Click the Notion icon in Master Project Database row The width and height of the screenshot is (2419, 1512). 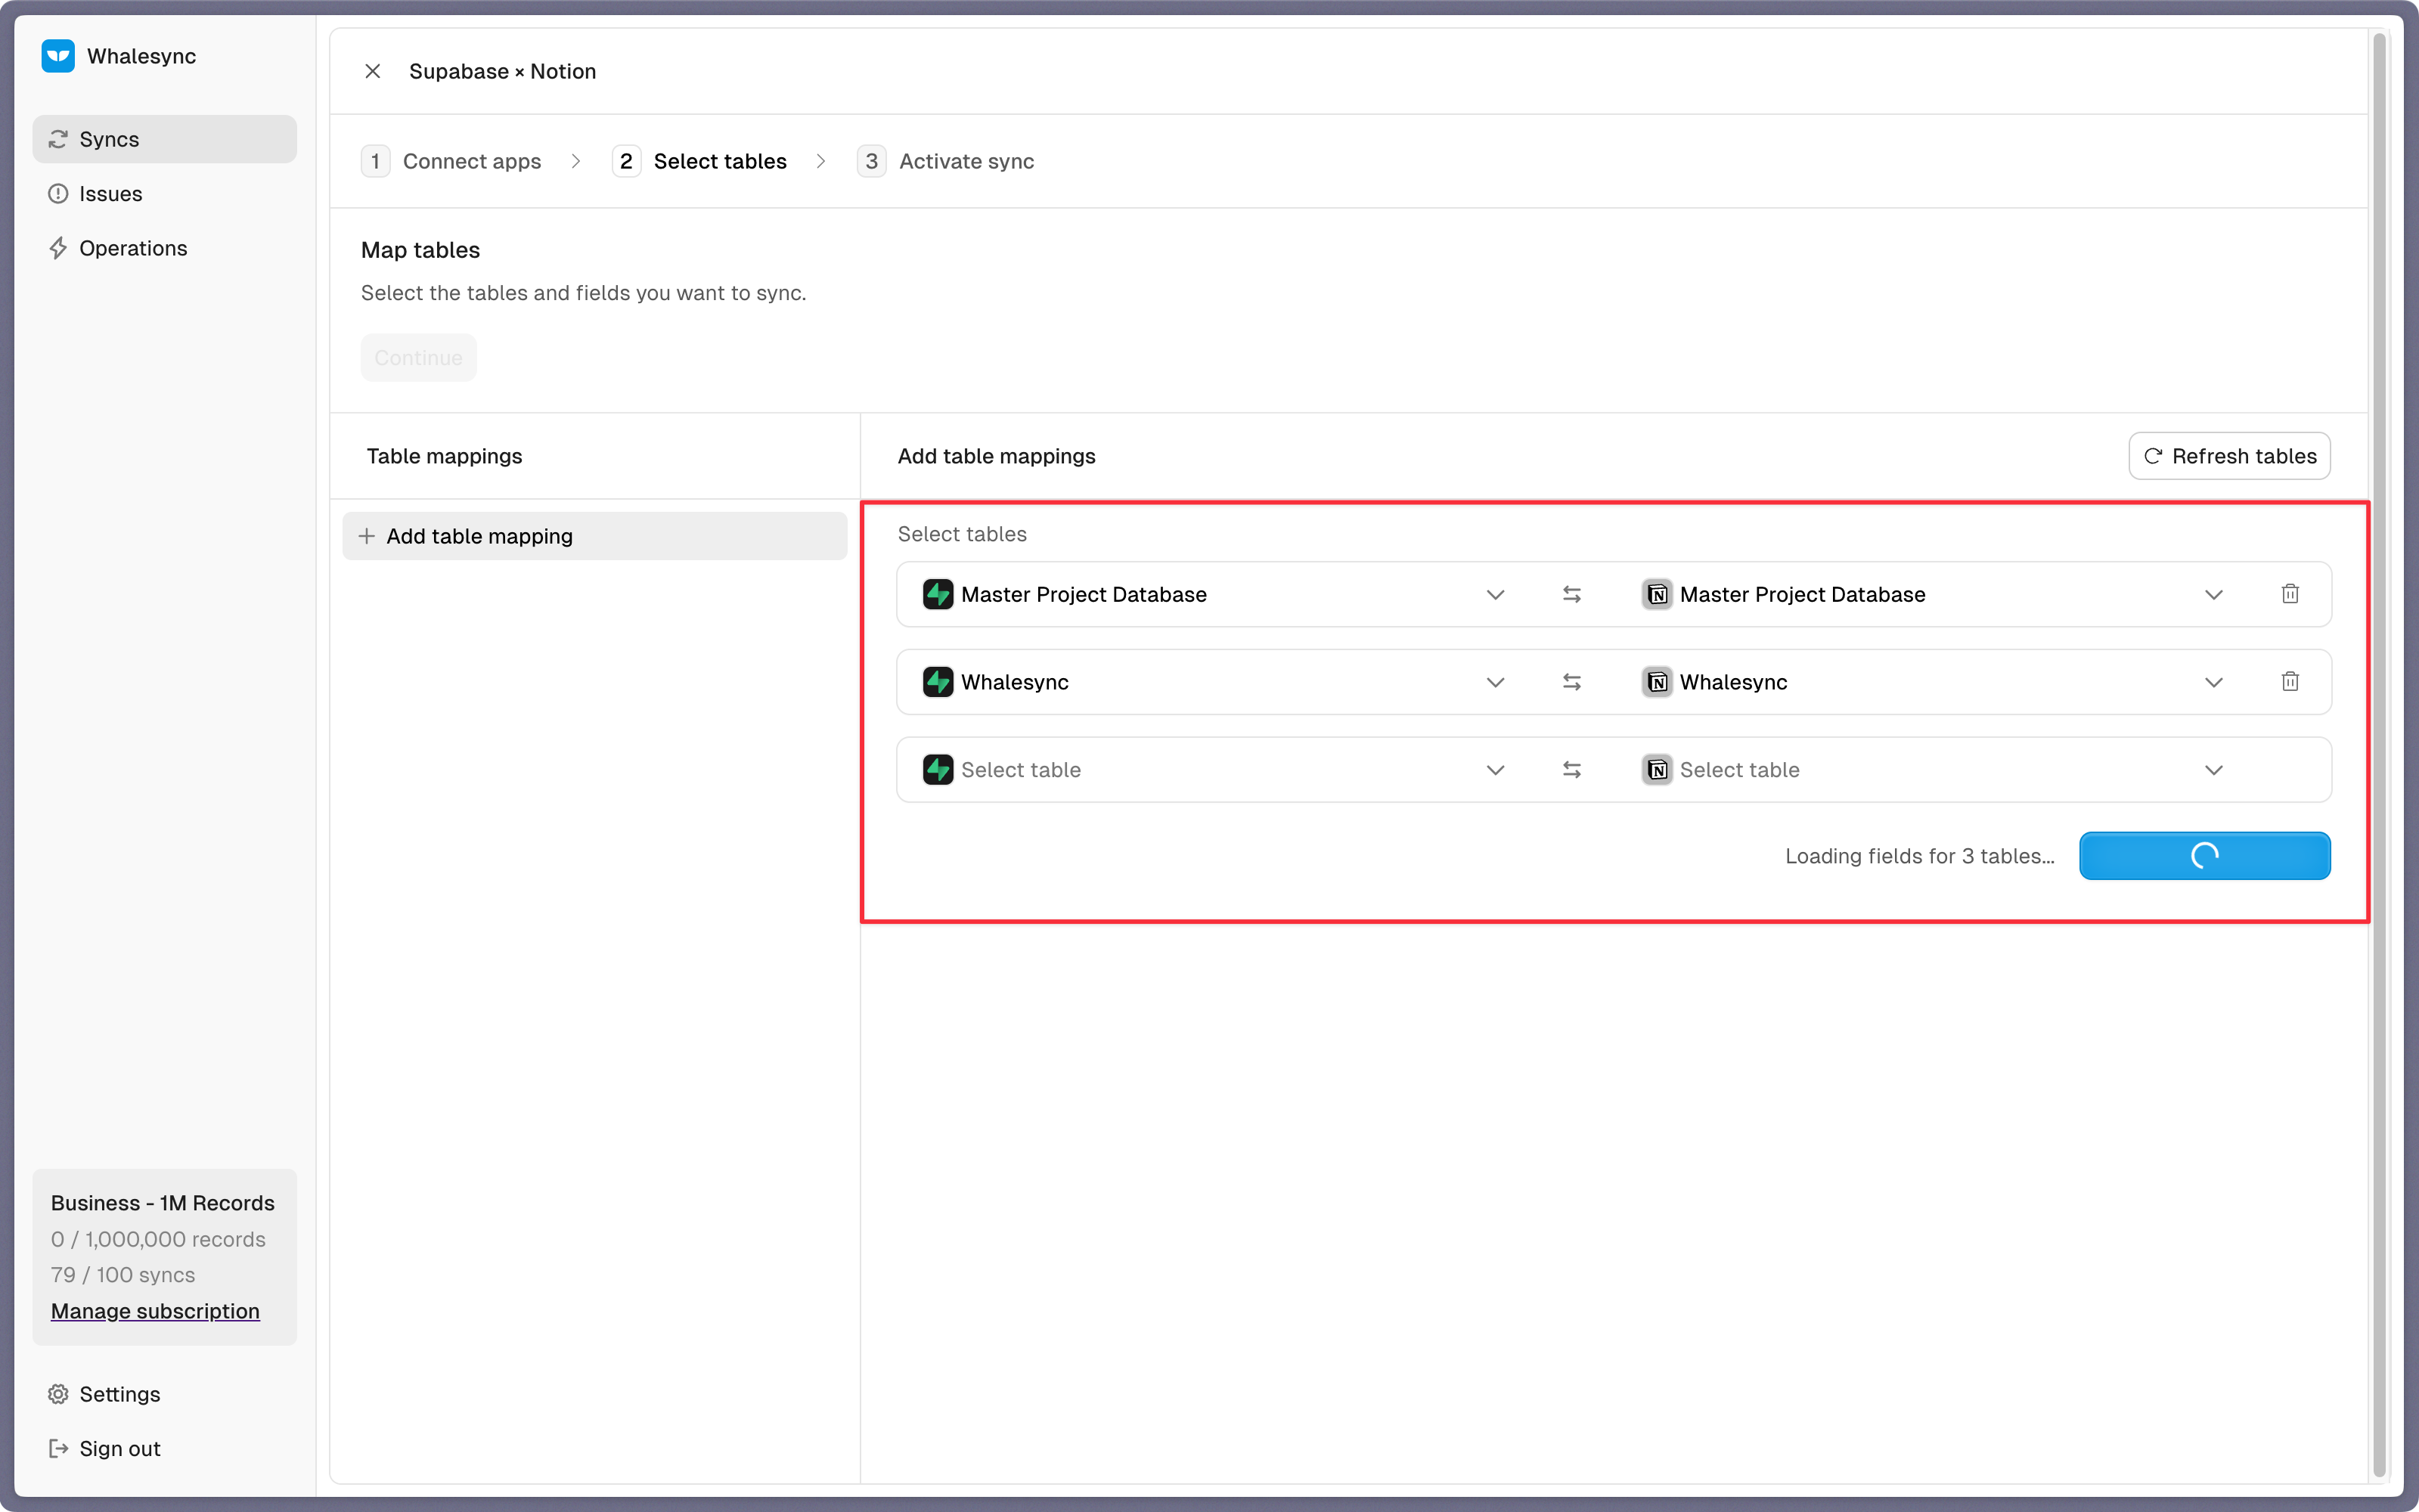click(x=1657, y=594)
